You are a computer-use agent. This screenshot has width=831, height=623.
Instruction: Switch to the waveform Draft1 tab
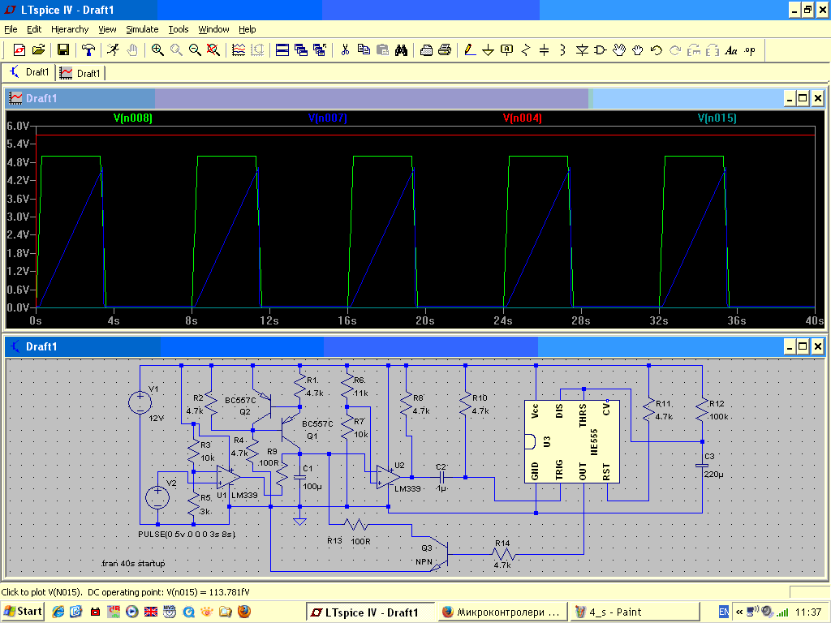80,73
